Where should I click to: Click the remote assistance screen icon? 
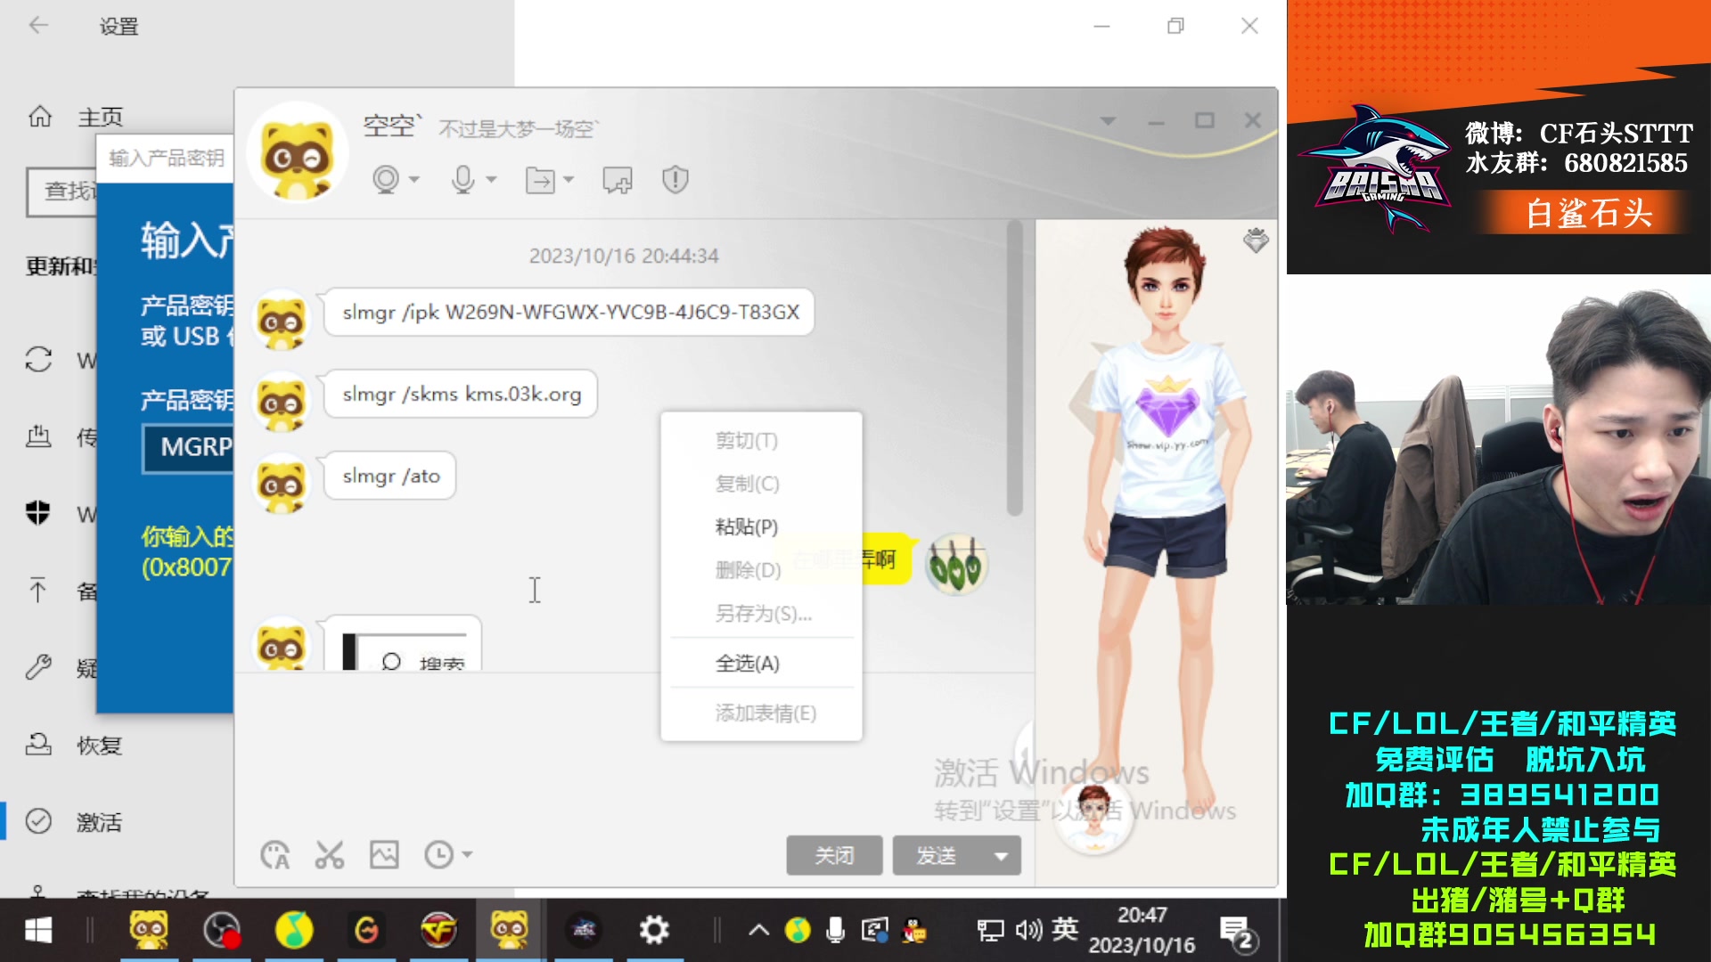pos(617,180)
